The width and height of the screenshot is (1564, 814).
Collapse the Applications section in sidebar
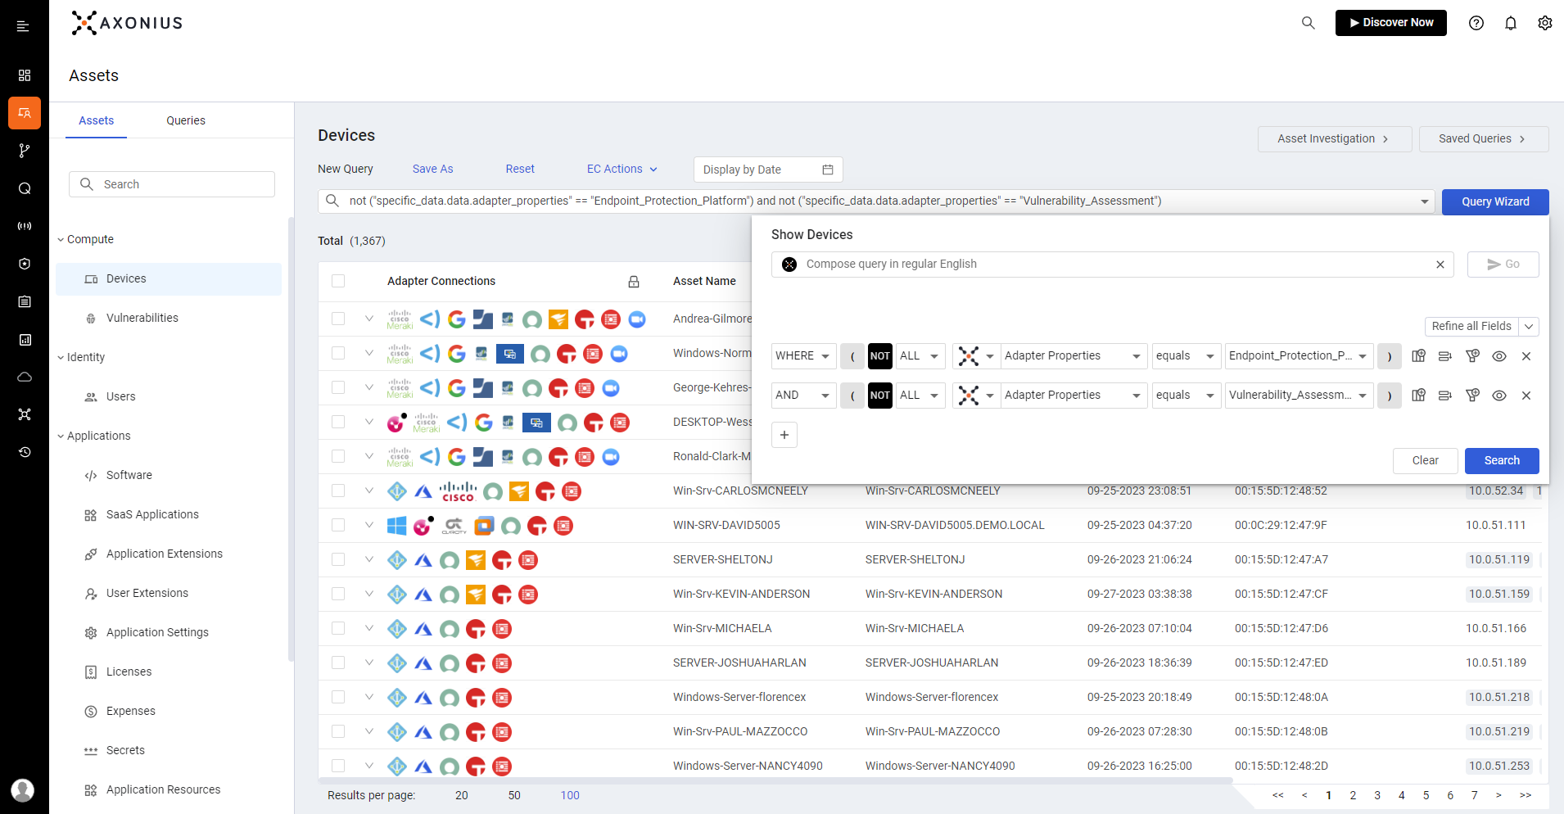point(61,435)
